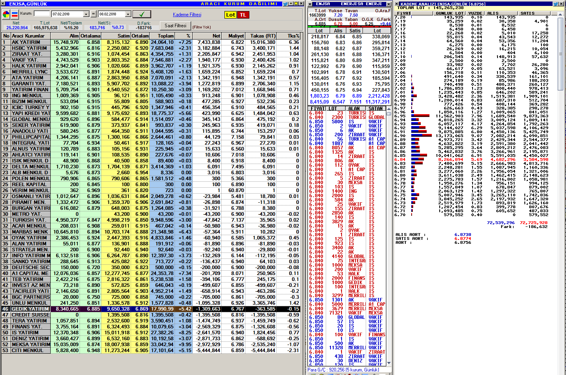Select the DEUTSCHE SEC row
Screen dimensions: 566x375
click(151, 267)
